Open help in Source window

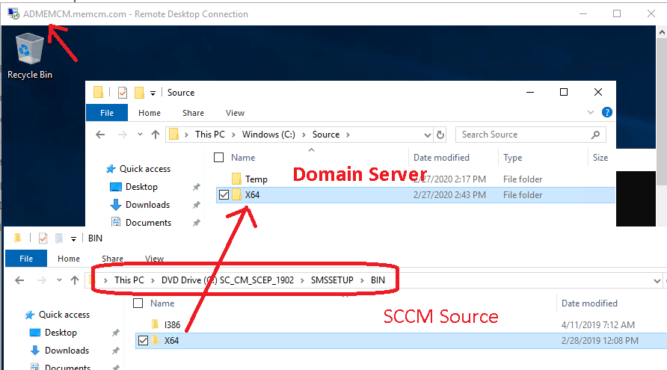[x=607, y=112]
